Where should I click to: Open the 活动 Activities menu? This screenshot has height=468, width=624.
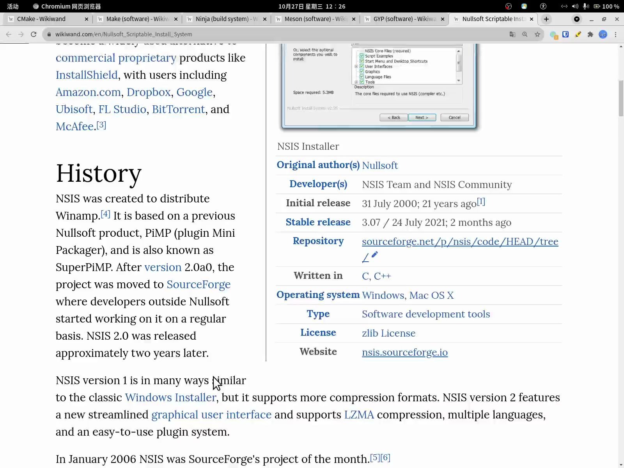[13, 6]
